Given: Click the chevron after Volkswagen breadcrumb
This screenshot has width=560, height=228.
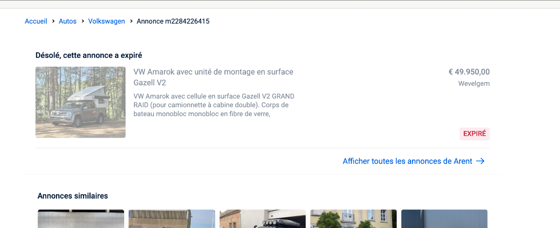Looking at the screenshot, I should [131, 21].
